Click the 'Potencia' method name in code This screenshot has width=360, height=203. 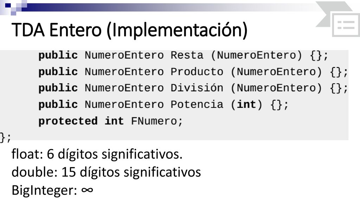point(197,105)
